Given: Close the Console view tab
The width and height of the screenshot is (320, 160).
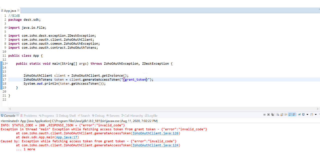Looking at the screenshot, I should 17,115.
